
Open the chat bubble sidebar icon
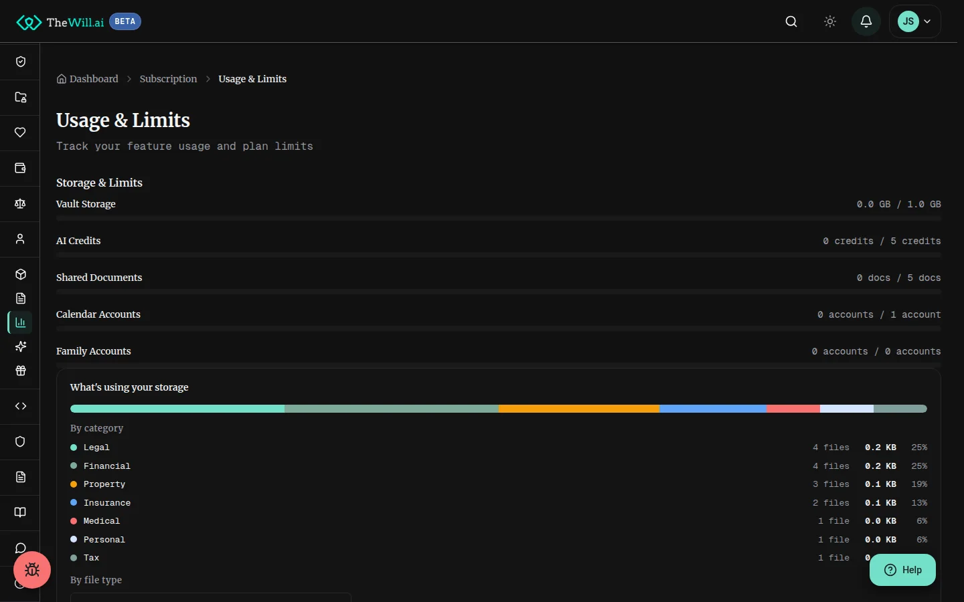point(20,548)
